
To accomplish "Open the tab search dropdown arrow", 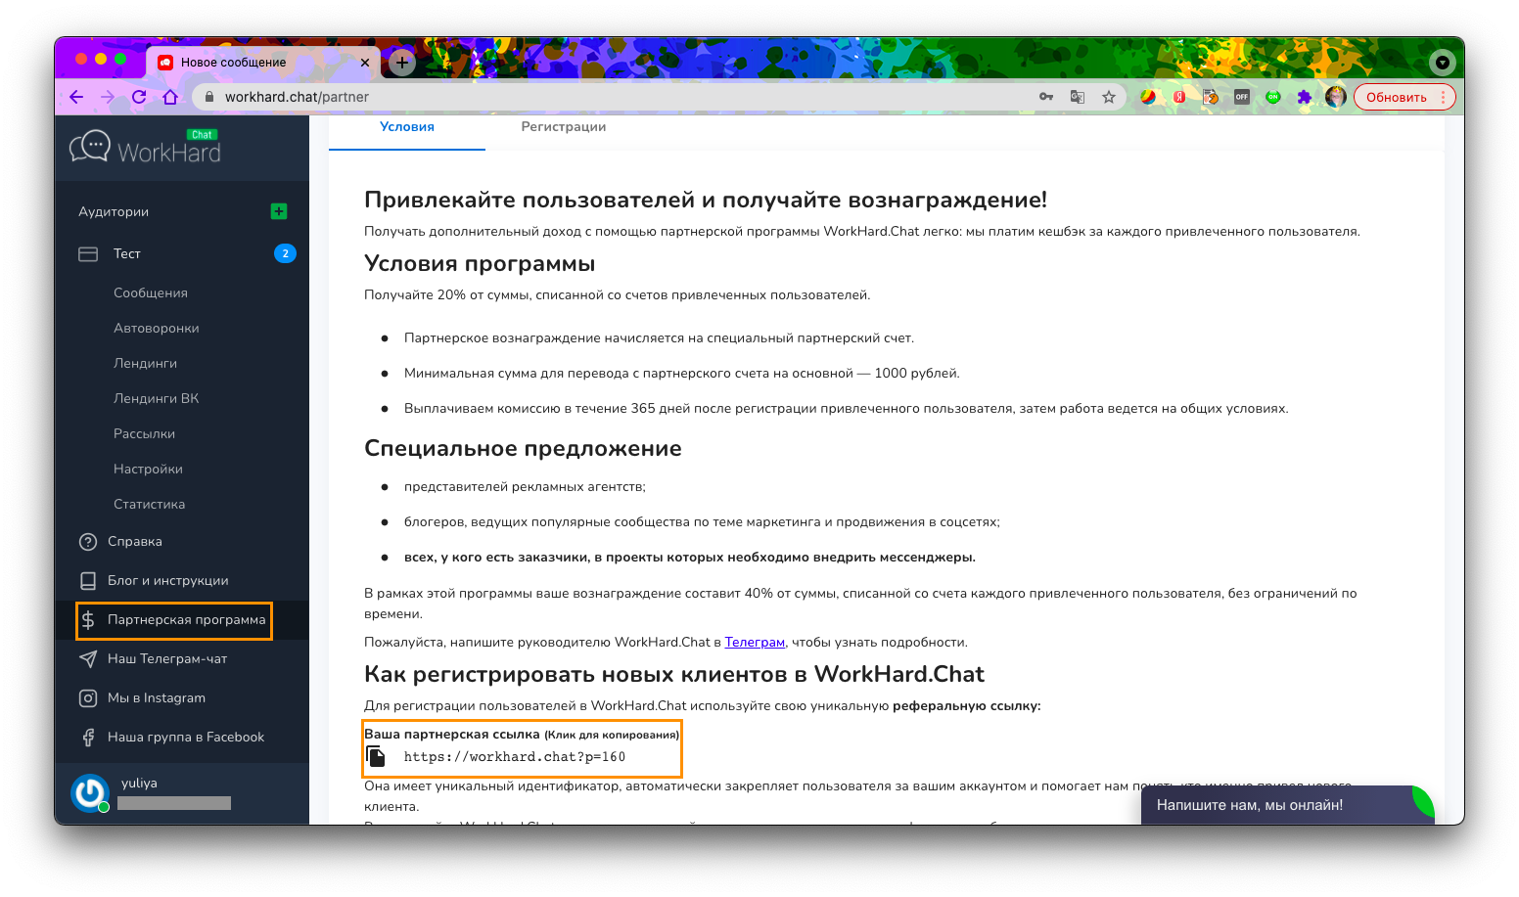I will 1443,63.
